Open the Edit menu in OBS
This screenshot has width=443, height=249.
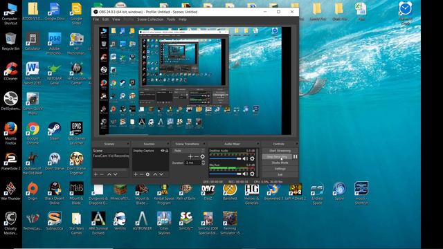click(105, 19)
